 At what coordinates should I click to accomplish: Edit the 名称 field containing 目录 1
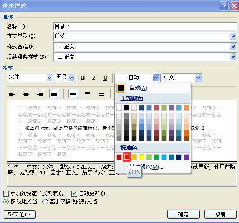coord(145,26)
